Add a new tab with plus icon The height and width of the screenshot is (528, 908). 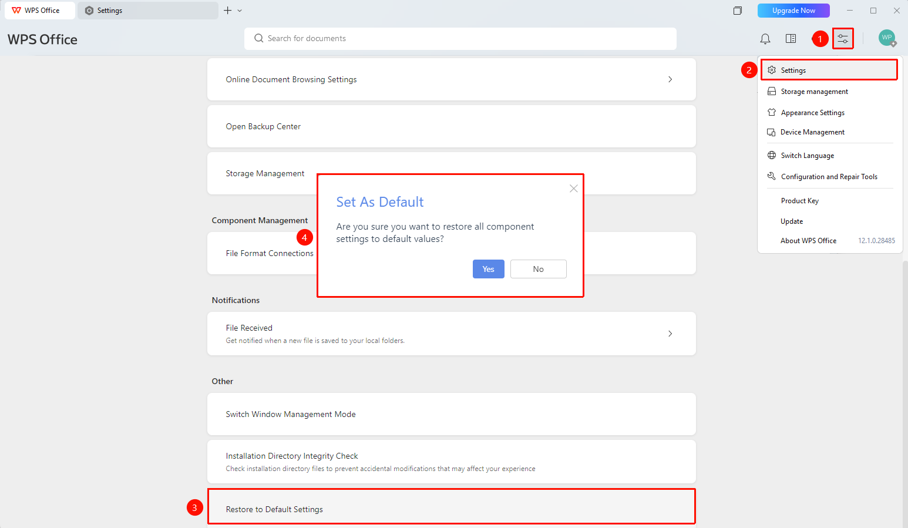[227, 11]
